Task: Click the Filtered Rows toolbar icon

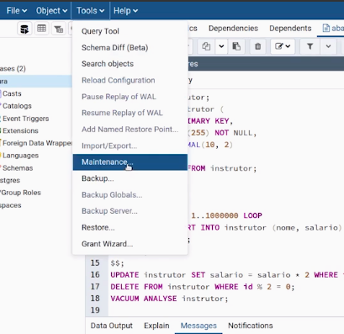Action: 59,29
